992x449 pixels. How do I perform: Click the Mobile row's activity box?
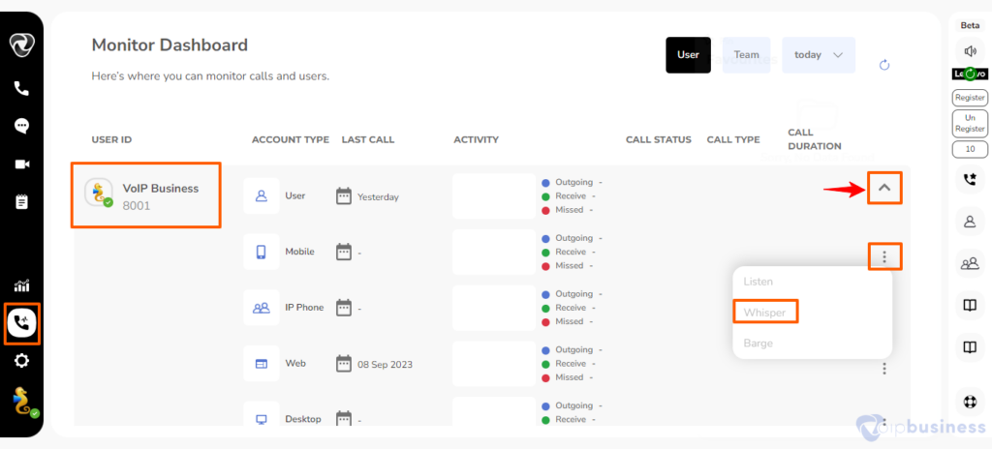coord(495,252)
